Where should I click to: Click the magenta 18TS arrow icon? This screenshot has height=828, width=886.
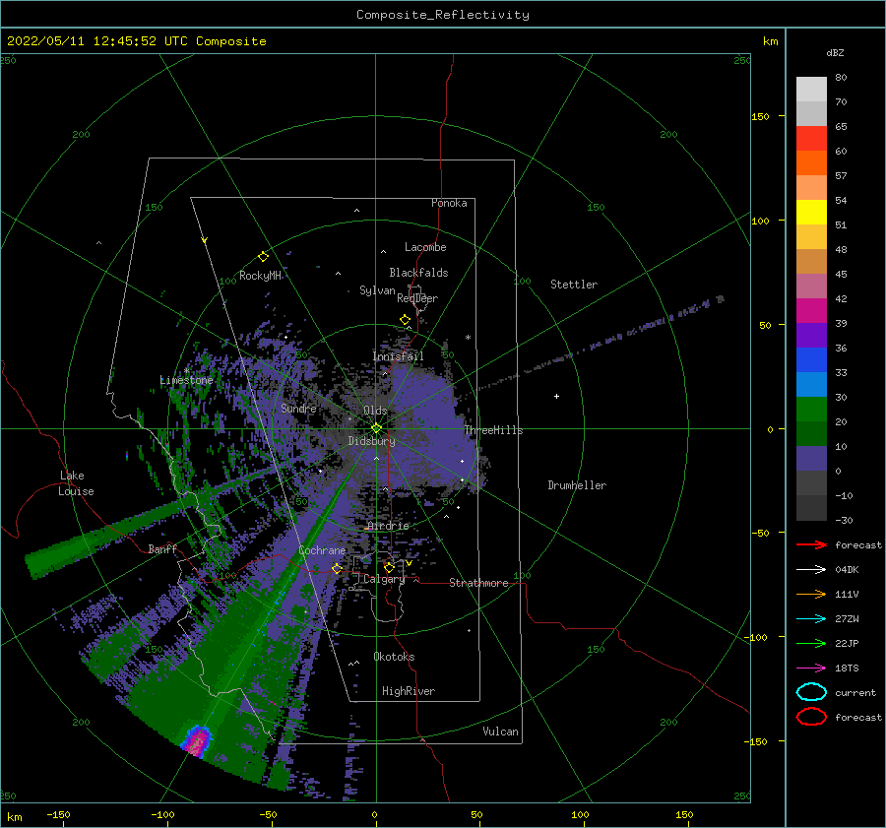click(x=811, y=669)
